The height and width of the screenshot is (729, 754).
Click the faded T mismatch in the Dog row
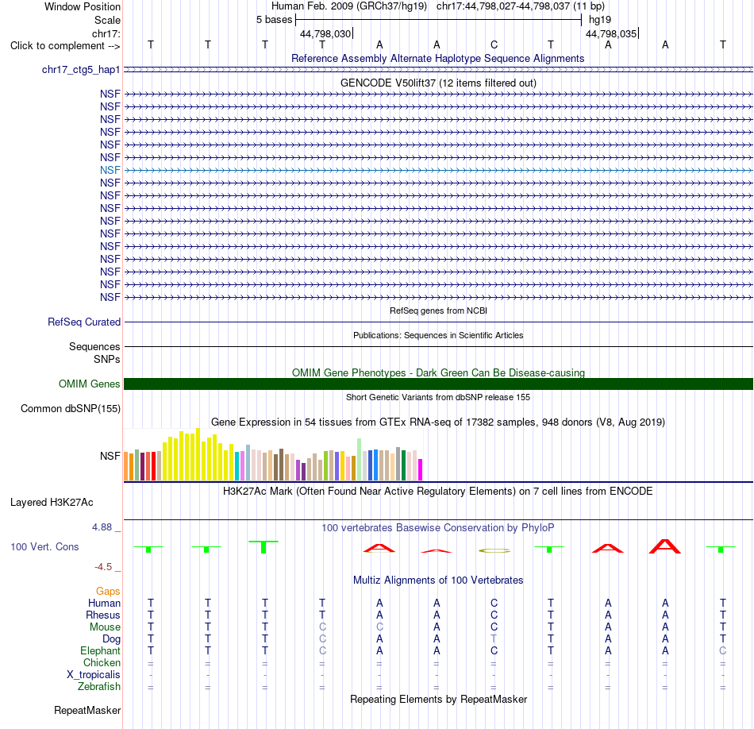pos(494,638)
